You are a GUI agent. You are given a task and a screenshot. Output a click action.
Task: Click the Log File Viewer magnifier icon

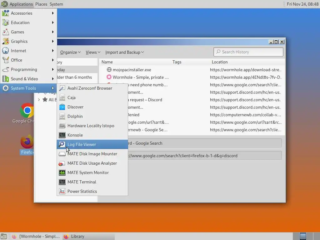(x=62, y=144)
